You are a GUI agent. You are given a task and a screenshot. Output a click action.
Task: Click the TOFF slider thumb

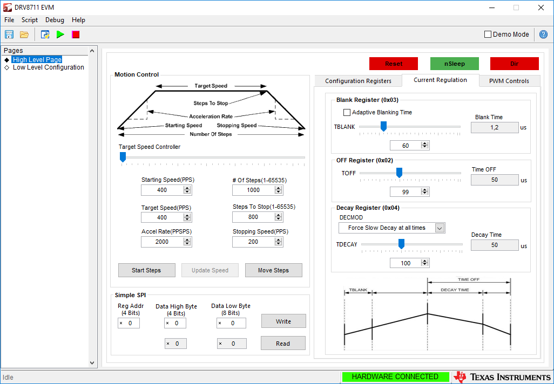[x=399, y=173]
